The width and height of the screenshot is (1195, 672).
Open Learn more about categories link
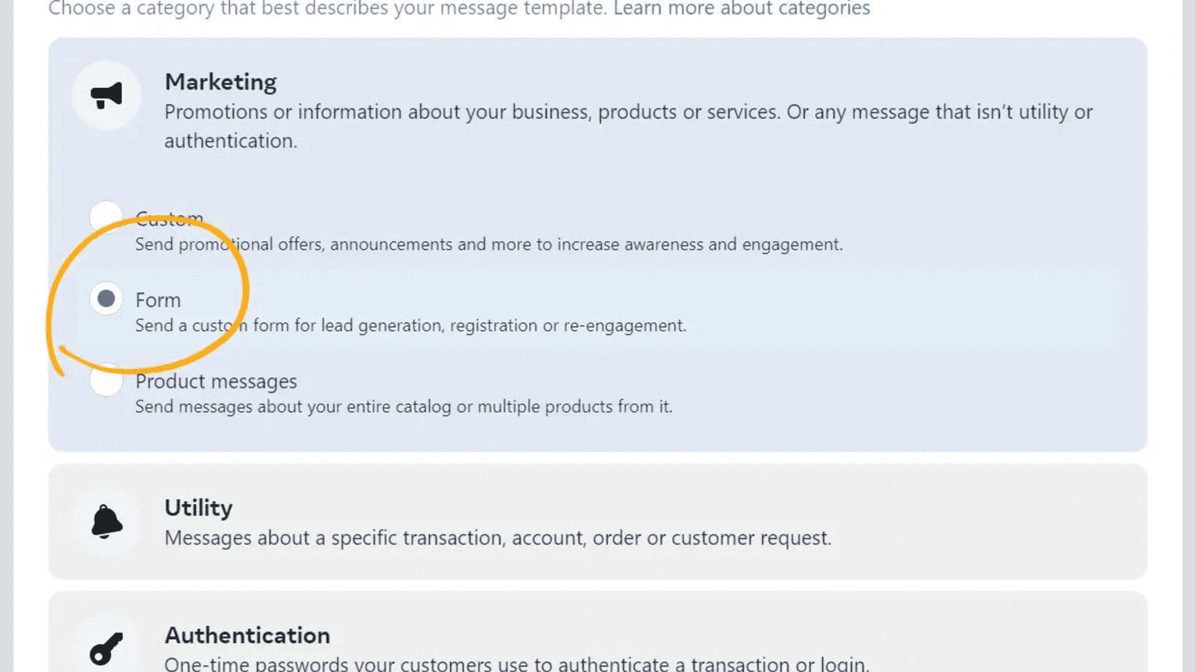coord(742,9)
